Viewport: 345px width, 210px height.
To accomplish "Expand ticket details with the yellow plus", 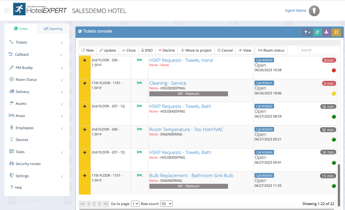I will point(85,60).
